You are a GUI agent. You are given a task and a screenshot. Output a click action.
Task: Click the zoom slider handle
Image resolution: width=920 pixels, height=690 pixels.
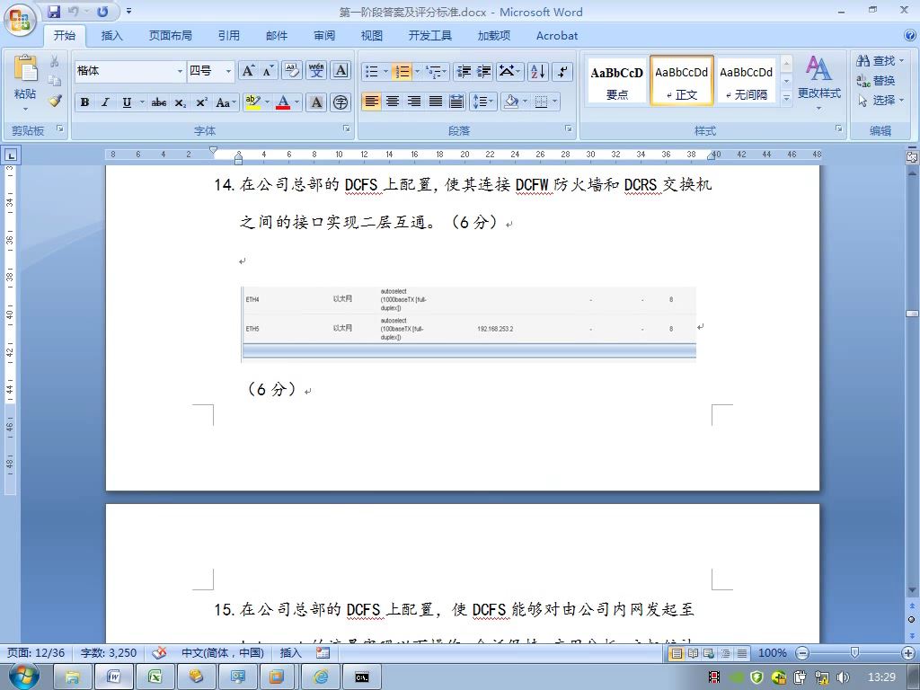tap(855, 652)
